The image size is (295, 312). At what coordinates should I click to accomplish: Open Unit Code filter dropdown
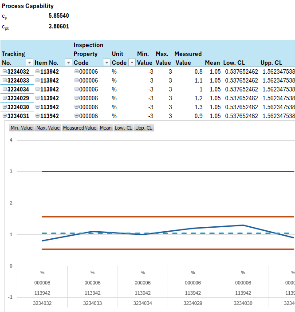132,63
